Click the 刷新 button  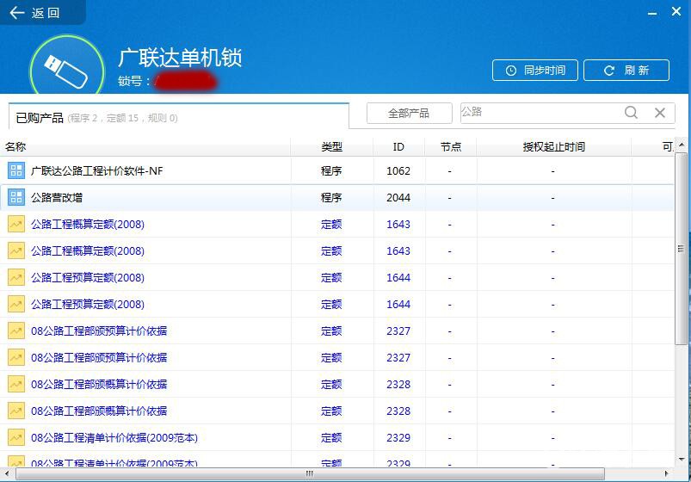tap(626, 70)
